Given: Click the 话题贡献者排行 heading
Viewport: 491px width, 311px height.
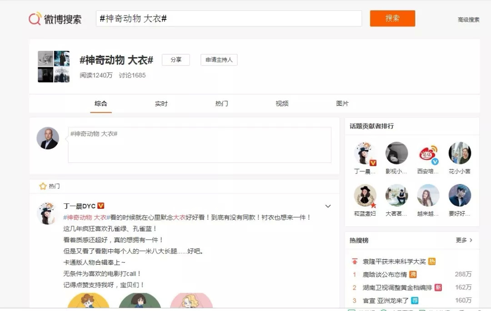Looking at the screenshot, I should (372, 126).
